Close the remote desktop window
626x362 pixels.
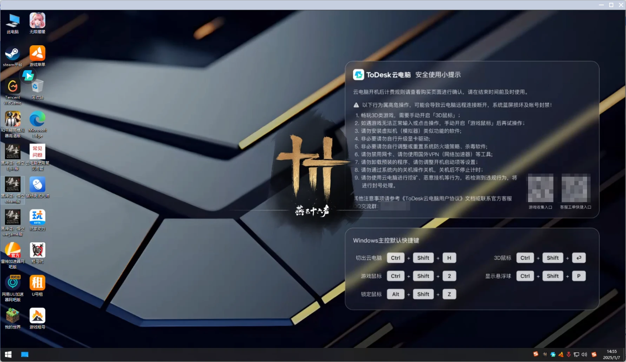[620, 5]
